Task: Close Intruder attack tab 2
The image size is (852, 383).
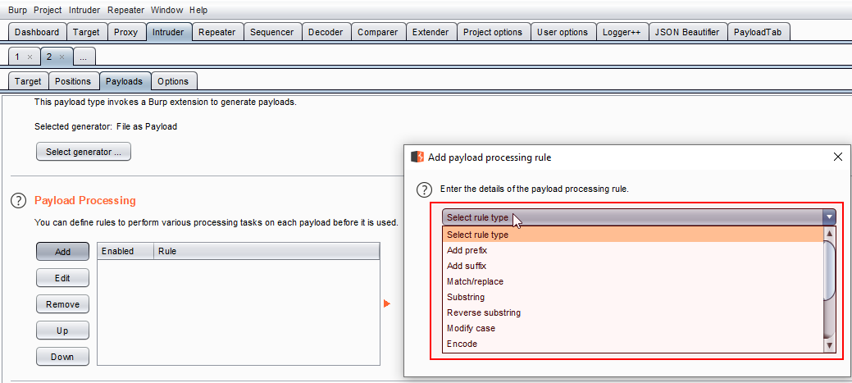Action: (62, 57)
